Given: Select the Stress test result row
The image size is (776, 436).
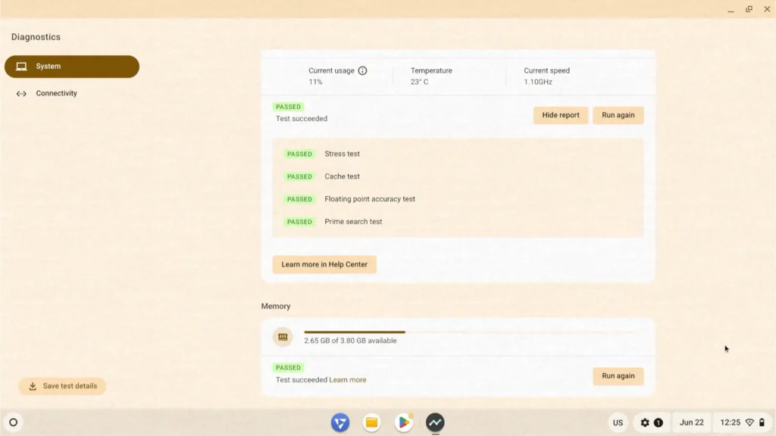Looking at the screenshot, I should [458, 154].
